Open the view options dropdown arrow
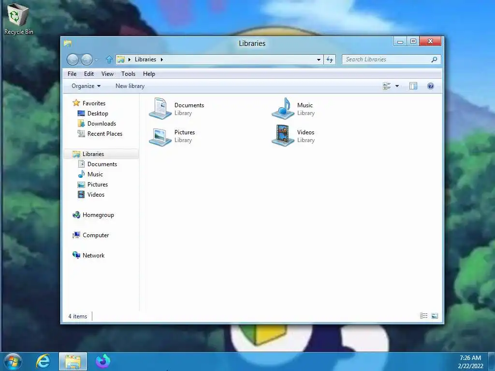This screenshot has width=495, height=371. pos(397,86)
